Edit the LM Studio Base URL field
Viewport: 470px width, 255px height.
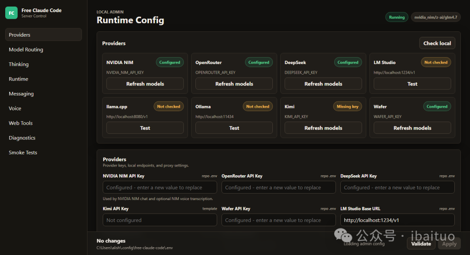pyautogui.click(x=397, y=220)
